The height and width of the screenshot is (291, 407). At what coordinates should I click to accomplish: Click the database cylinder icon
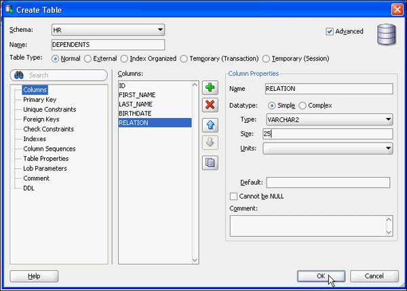[387, 35]
